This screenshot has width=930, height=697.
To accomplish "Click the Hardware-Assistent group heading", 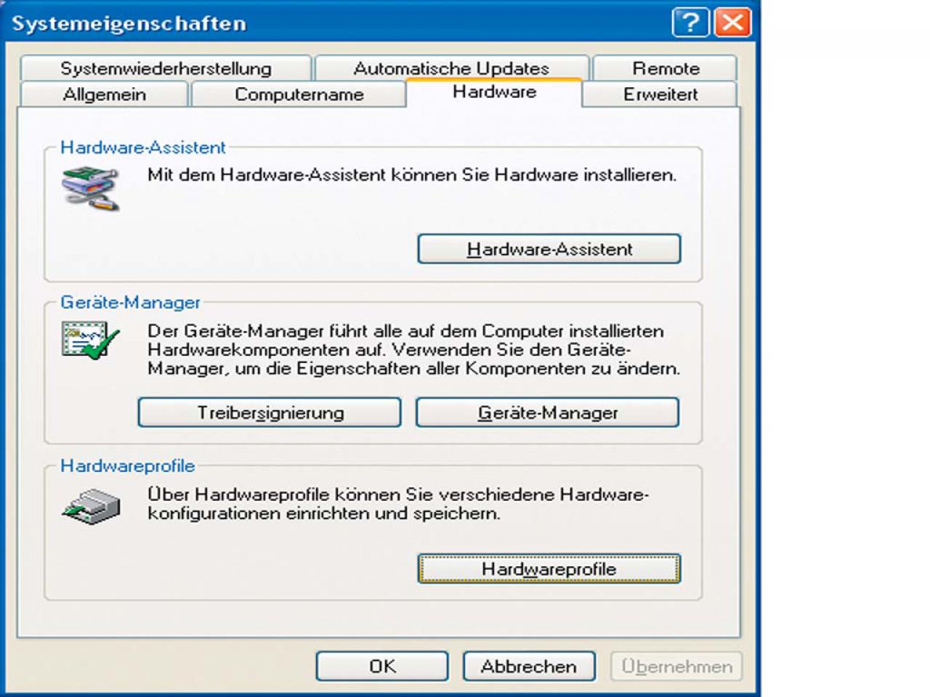I will tap(143, 147).
